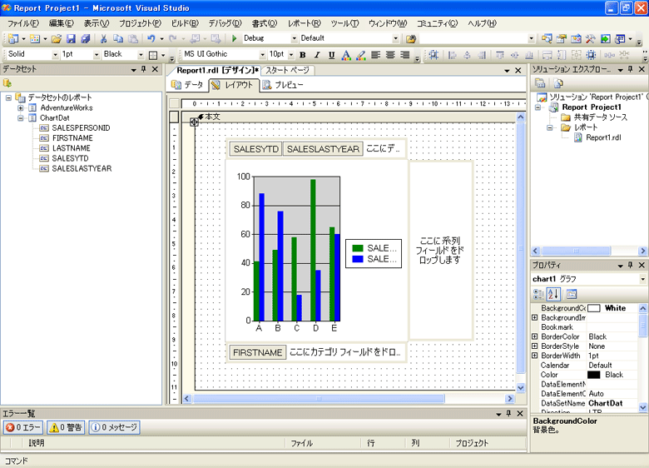Click the Toolbox icon in the top right toolbar
649x468 pixels.
[x=590, y=38]
